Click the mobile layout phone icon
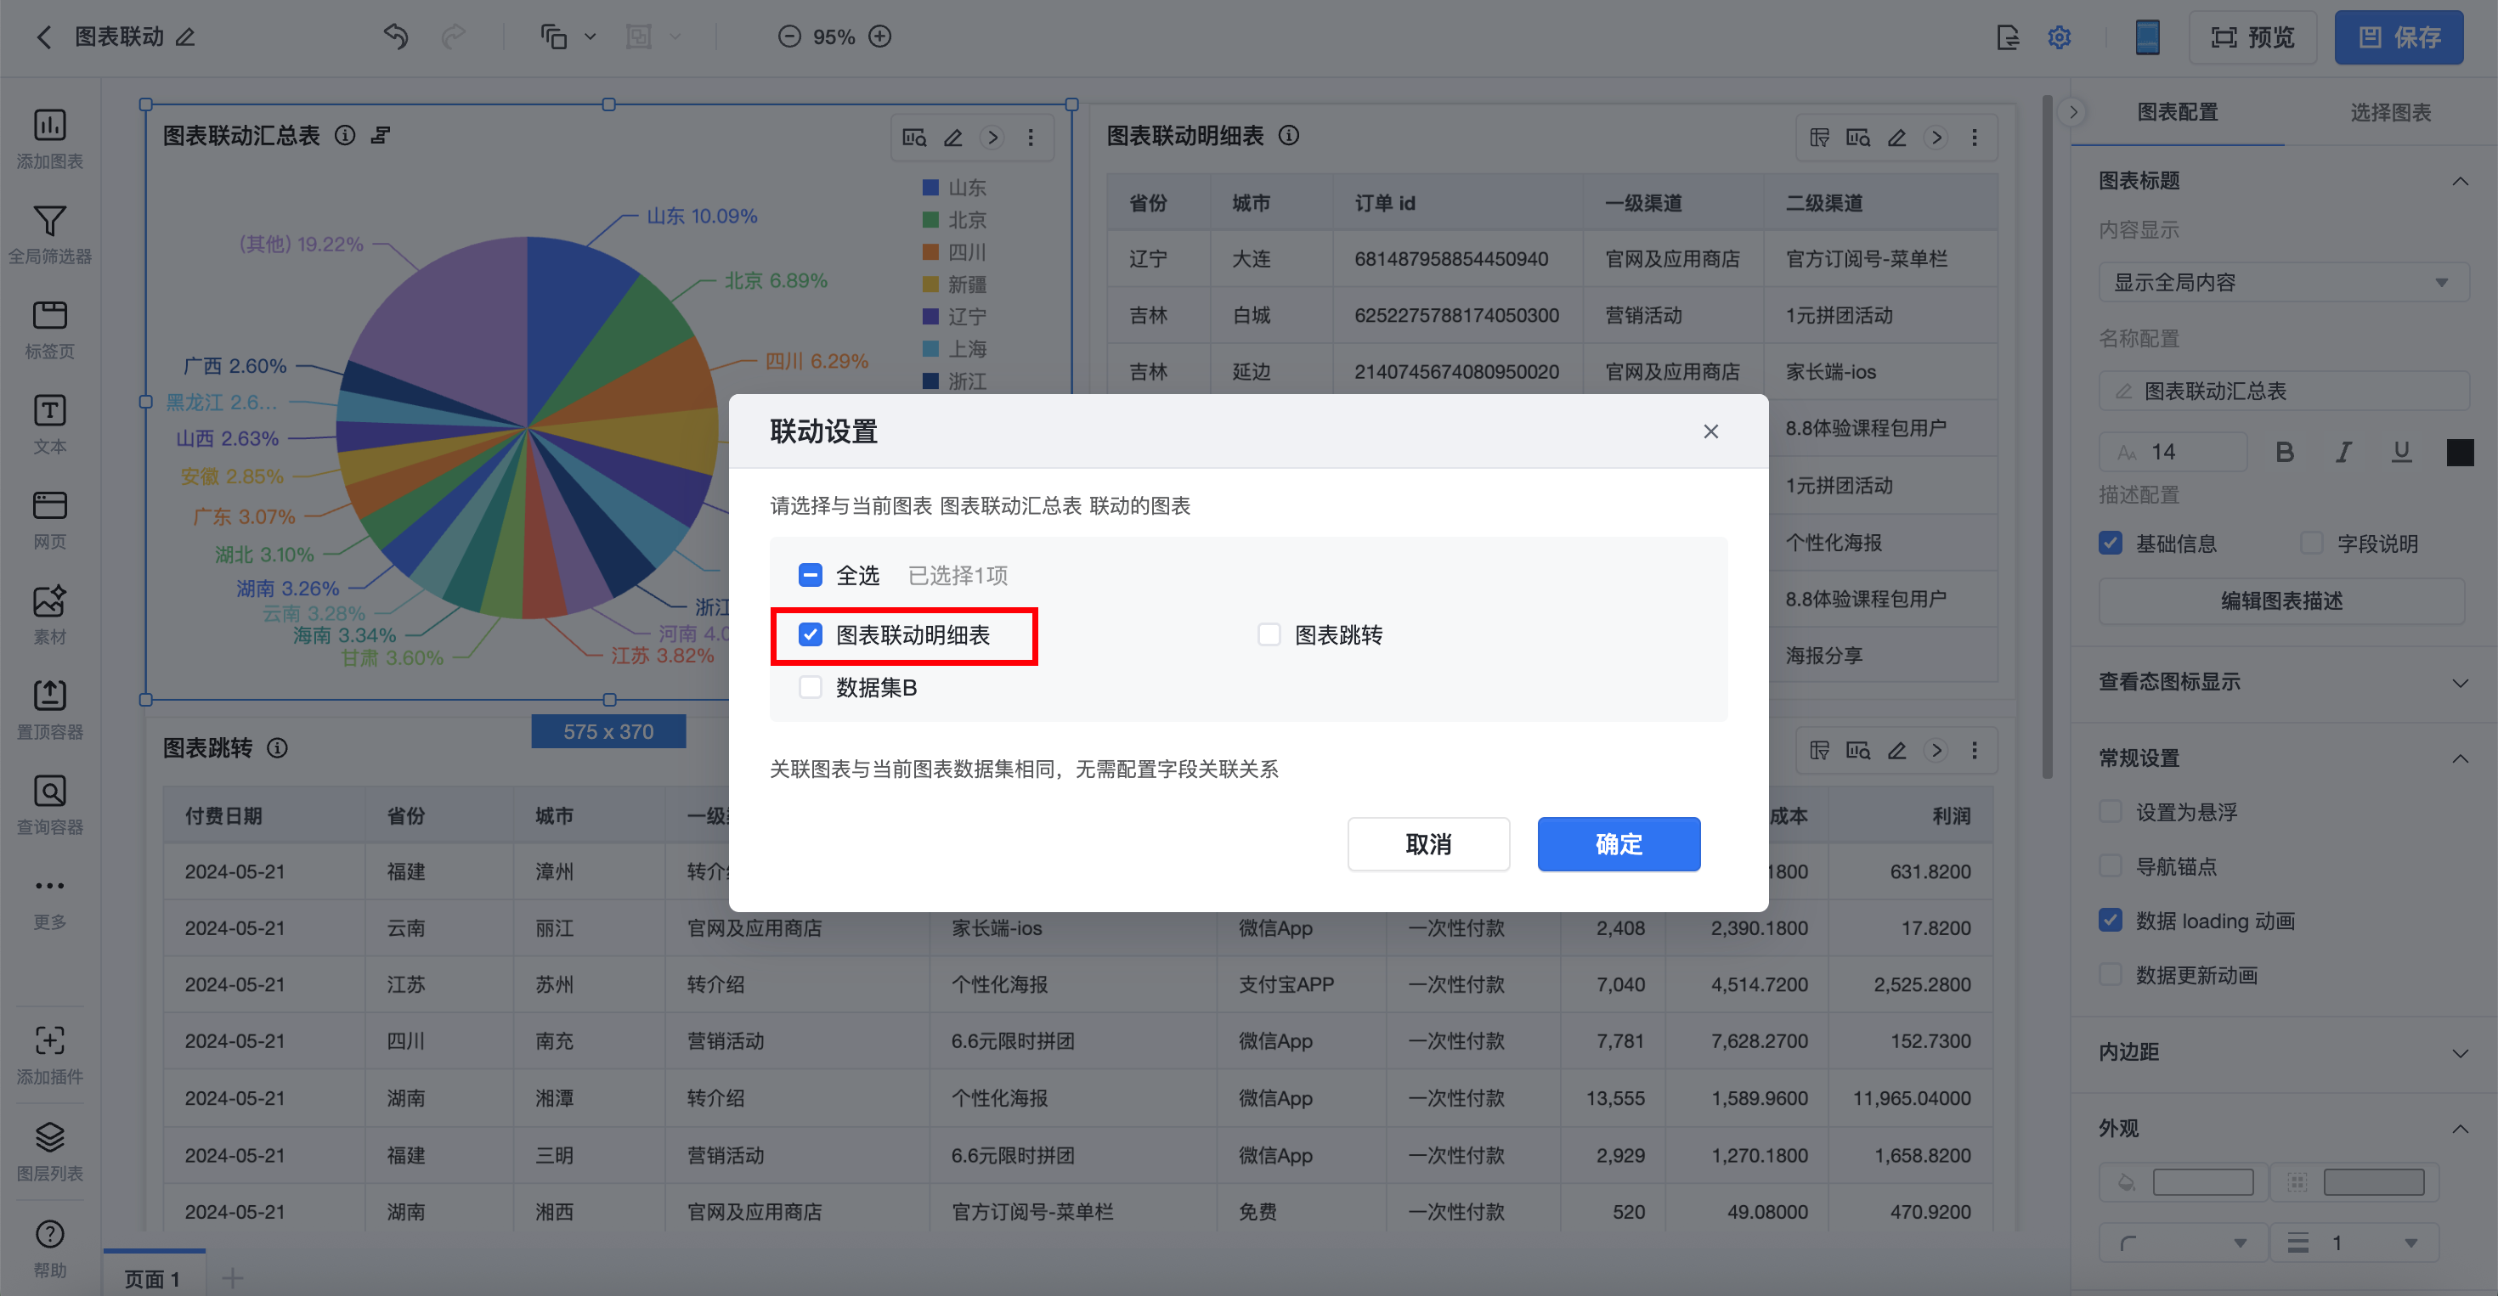The height and width of the screenshot is (1296, 2498). pyautogui.click(x=2147, y=37)
